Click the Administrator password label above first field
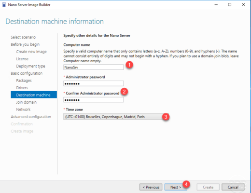This screenshot has height=193, width=251. [x=85, y=77]
